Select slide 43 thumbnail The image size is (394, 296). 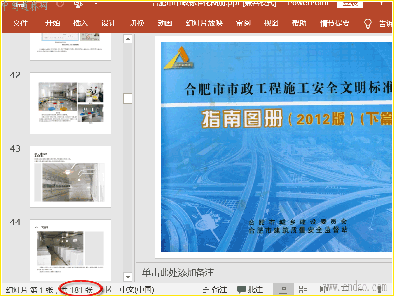70,177
